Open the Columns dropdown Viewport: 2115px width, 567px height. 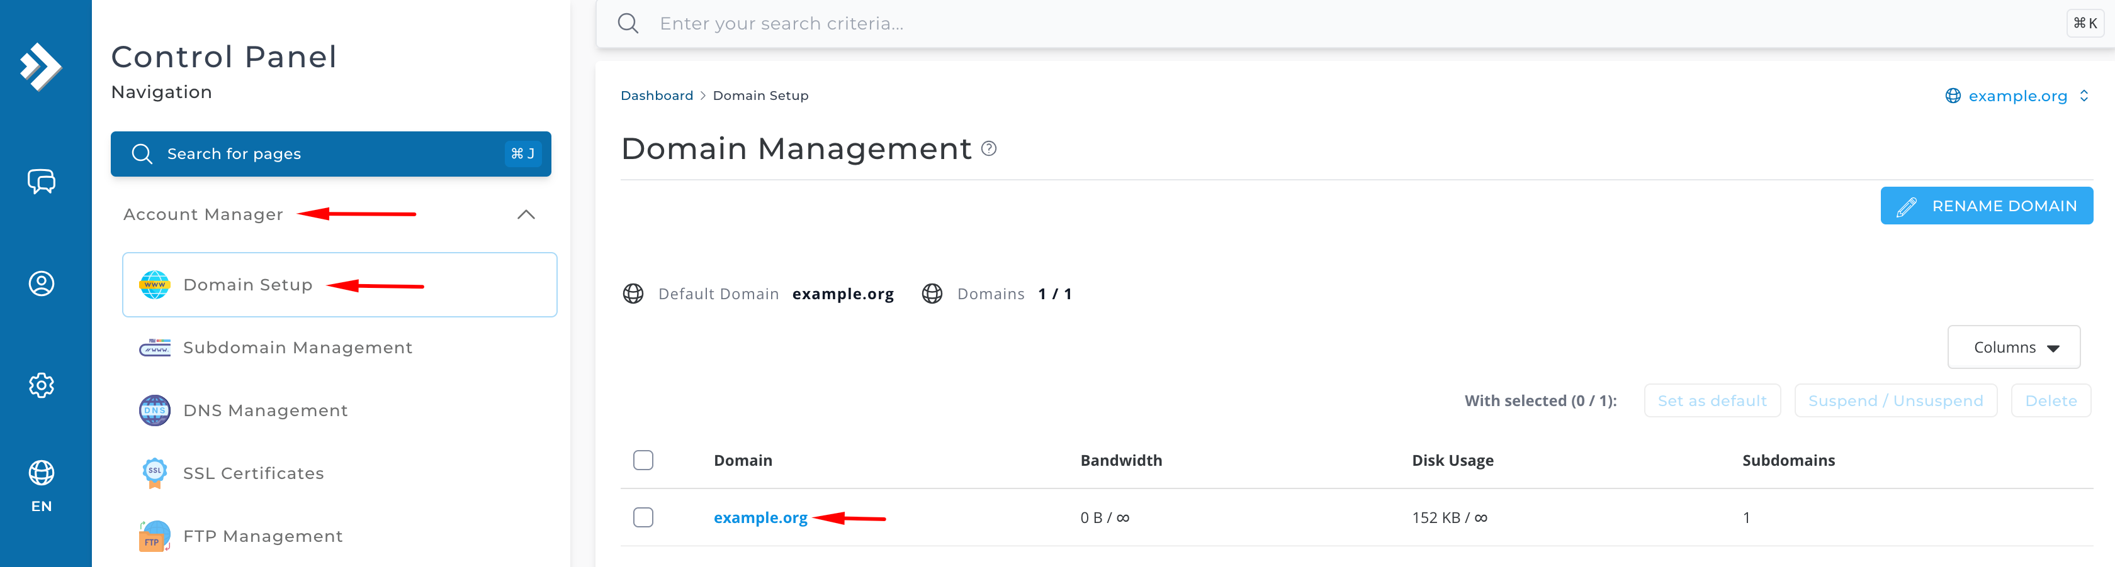[x=2013, y=348]
